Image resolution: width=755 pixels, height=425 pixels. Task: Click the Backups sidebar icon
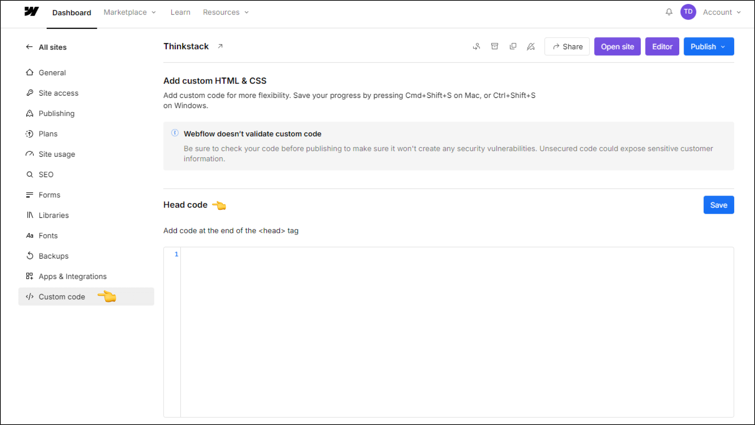(30, 256)
